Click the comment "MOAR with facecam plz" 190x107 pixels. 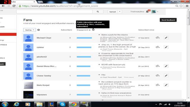click(x=113, y=64)
